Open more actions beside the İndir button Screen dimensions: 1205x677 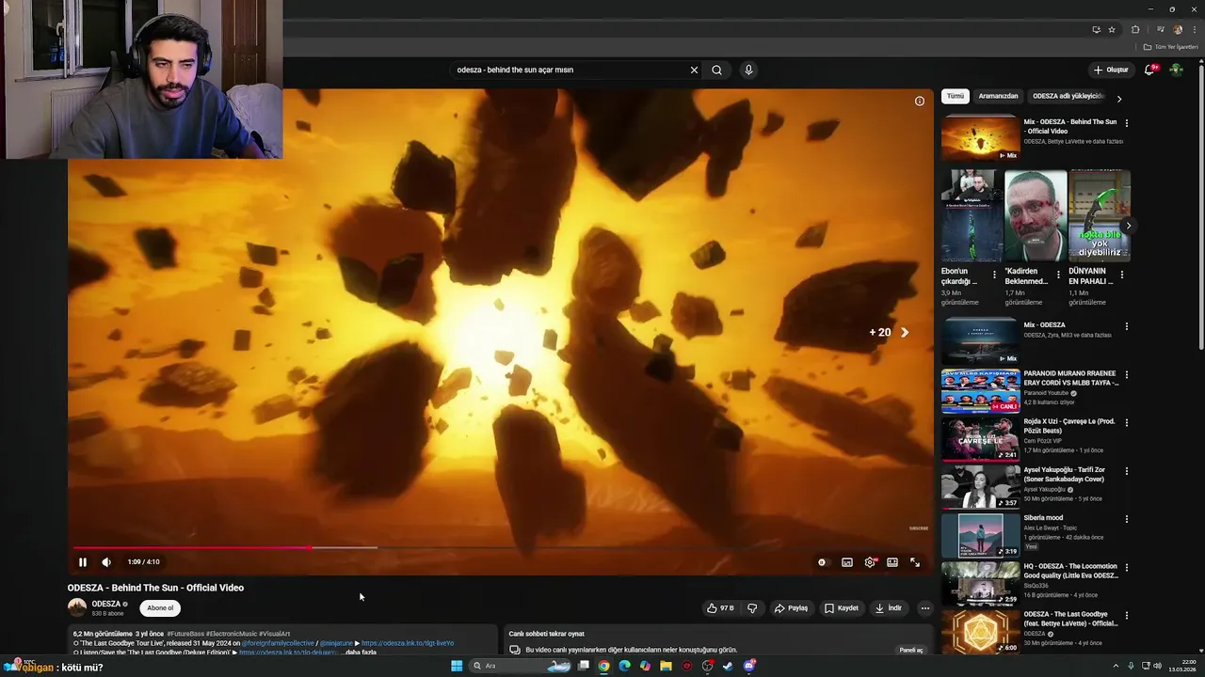[925, 608]
